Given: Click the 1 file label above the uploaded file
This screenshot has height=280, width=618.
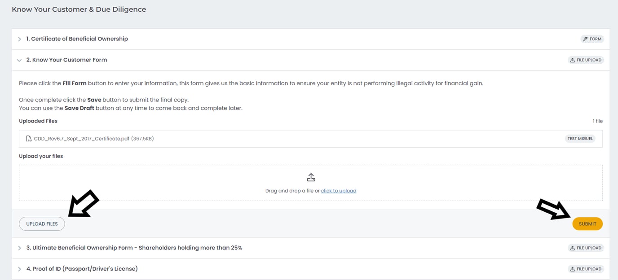Looking at the screenshot, I should point(597,121).
